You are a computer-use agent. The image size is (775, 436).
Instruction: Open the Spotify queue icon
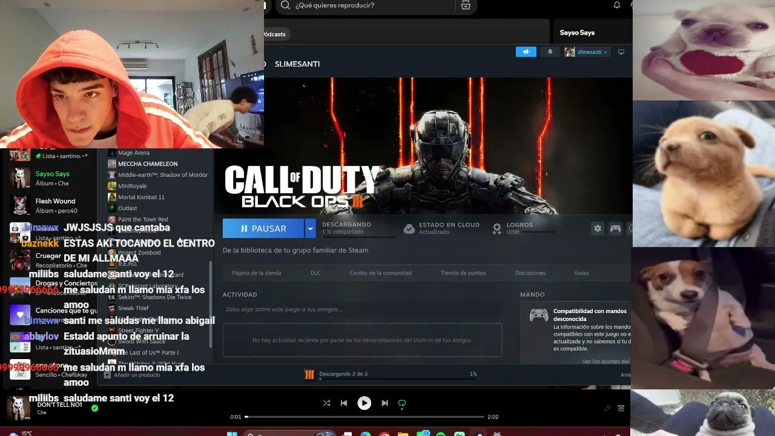coord(621,408)
